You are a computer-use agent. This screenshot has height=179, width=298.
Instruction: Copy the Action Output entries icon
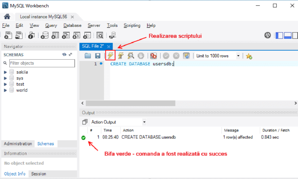[85, 122]
